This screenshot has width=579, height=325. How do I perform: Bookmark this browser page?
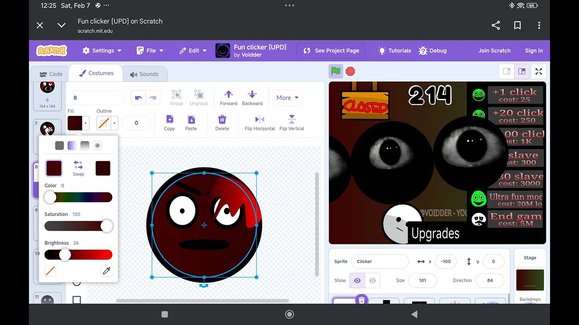click(517, 25)
